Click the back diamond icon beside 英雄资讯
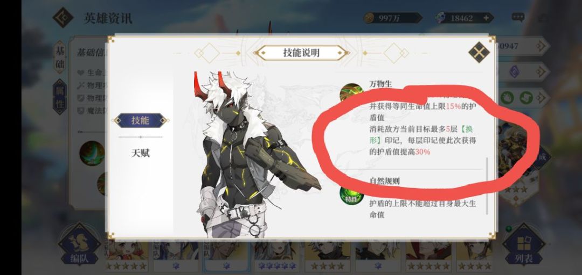 [x=63, y=17]
